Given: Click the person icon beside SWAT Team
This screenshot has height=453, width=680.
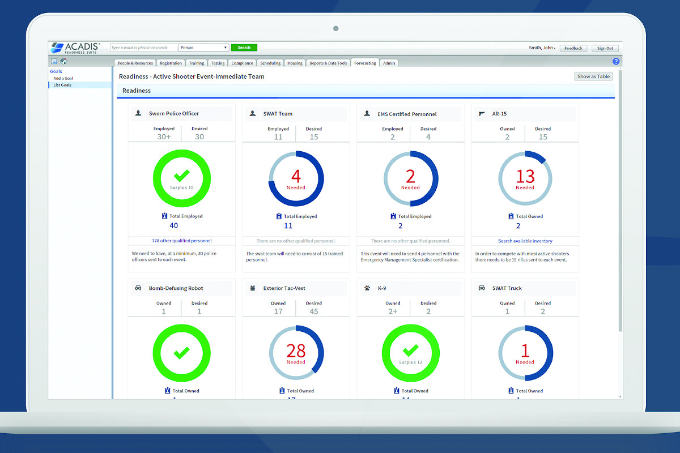Looking at the screenshot, I should 252,113.
